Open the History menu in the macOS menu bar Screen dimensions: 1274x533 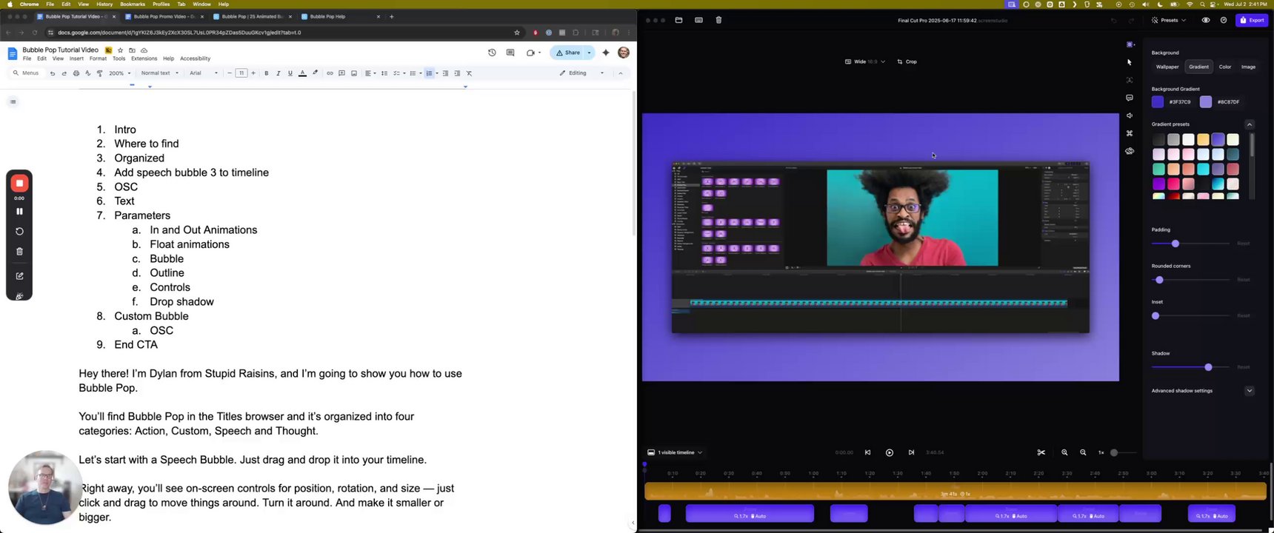click(x=104, y=4)
